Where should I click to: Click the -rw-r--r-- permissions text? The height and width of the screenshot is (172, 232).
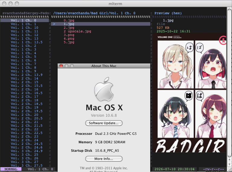214,169
